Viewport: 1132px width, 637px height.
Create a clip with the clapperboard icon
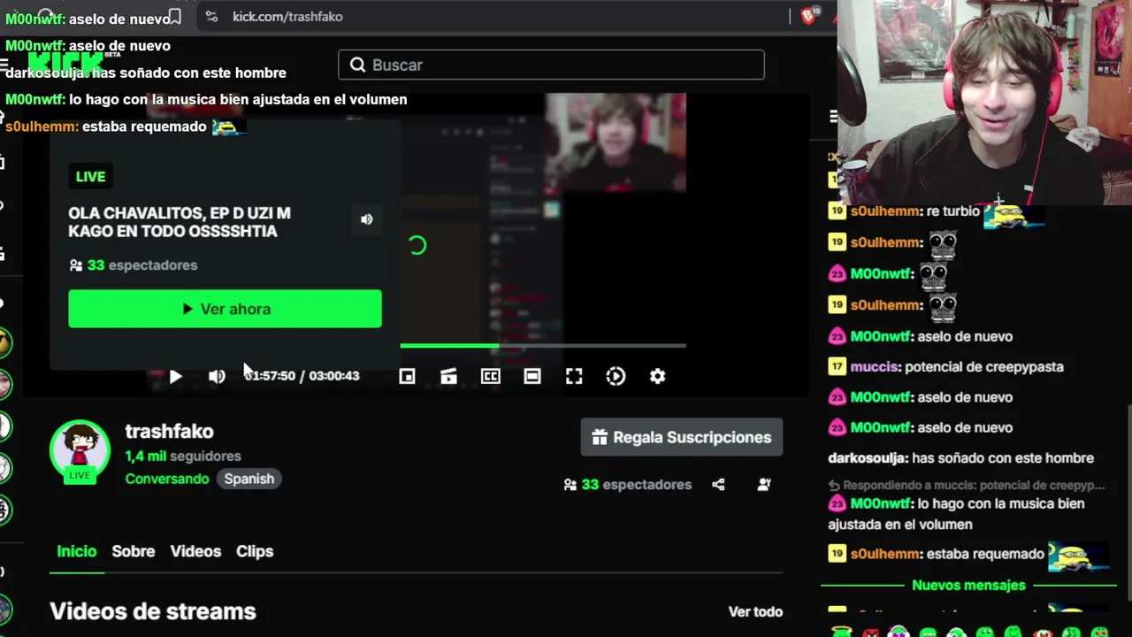(448, 376)
